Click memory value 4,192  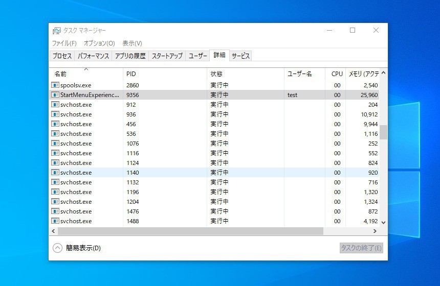click(x=371, y=221)
